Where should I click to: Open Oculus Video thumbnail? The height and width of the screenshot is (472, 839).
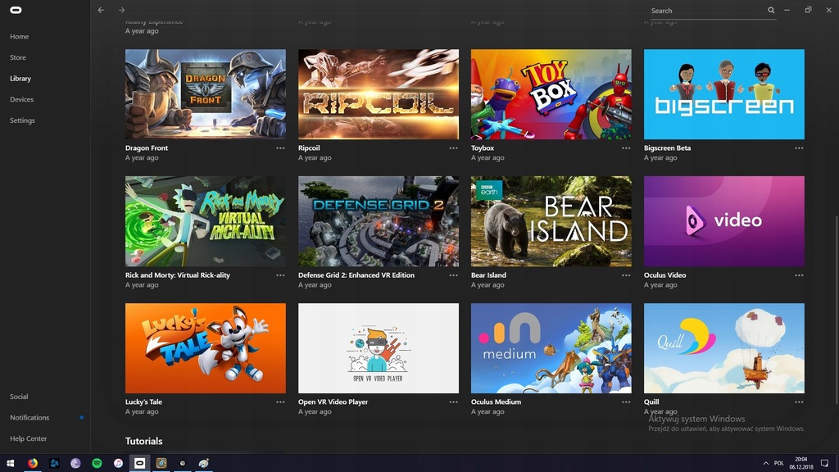point(724,221)
